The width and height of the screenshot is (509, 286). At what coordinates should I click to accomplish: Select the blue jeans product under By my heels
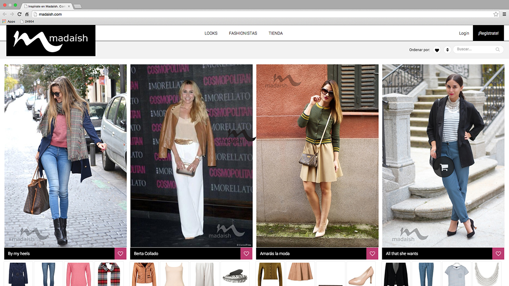point(49,274)
